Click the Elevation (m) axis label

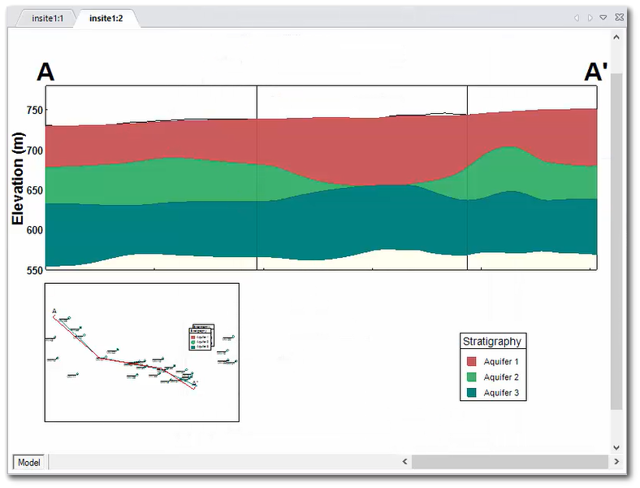18,178
